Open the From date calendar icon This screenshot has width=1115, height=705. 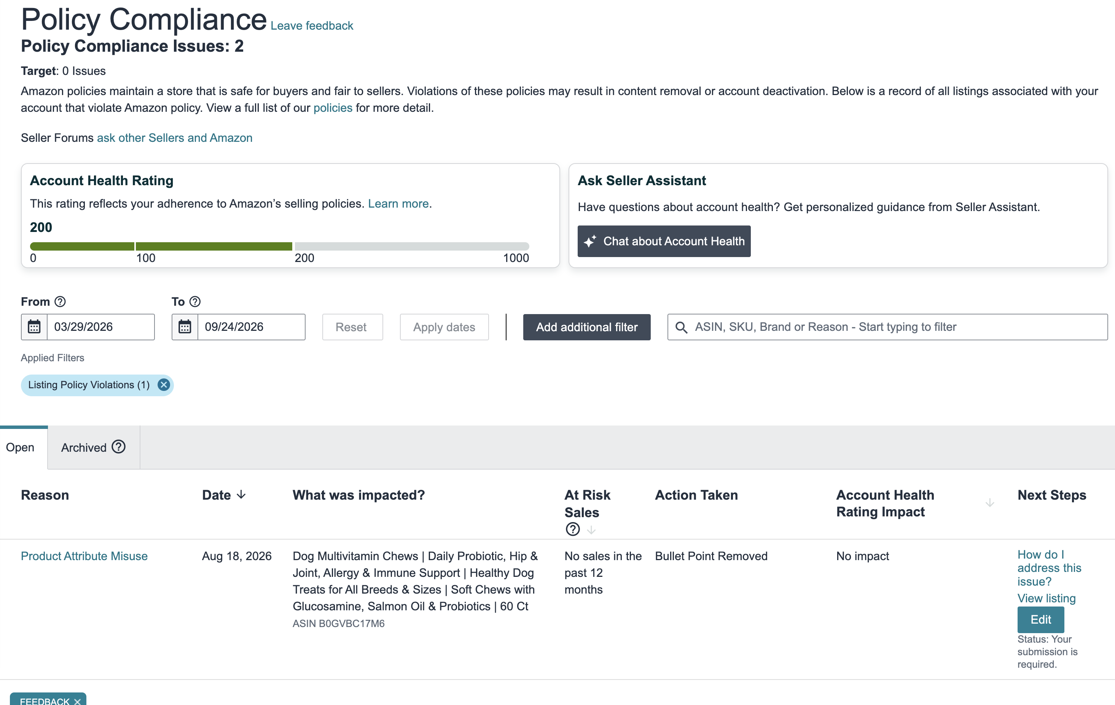tap(34, 327)
